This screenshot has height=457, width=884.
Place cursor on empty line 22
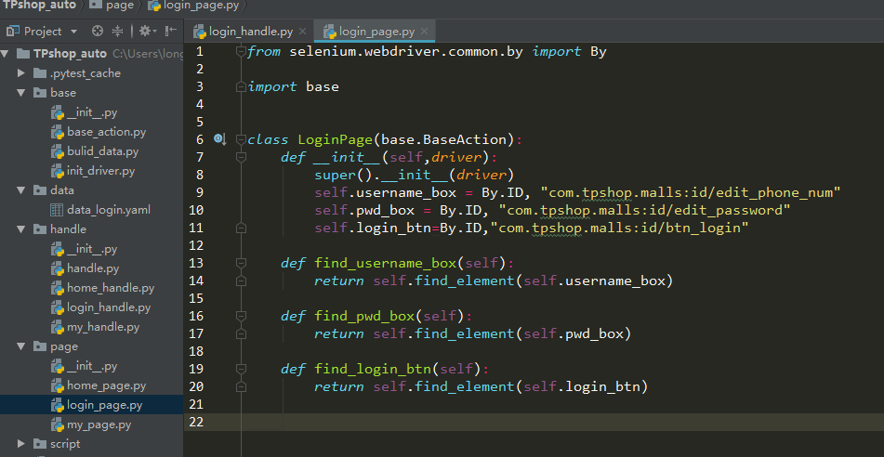[465, 422]
